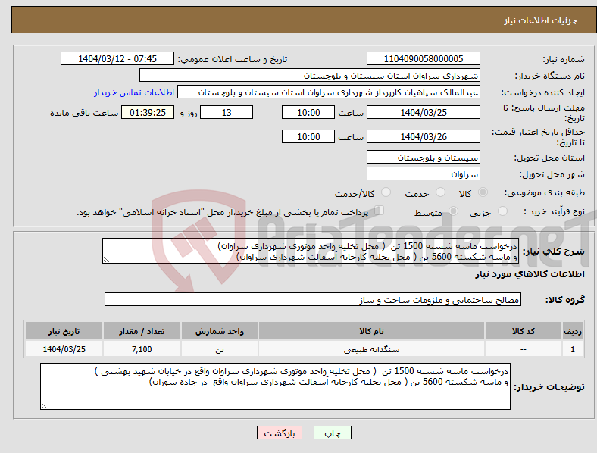This screenshot has height=453, width=597.
Task: Click the شماره نیاز field 1104090058000005
Action: (424, 58)
